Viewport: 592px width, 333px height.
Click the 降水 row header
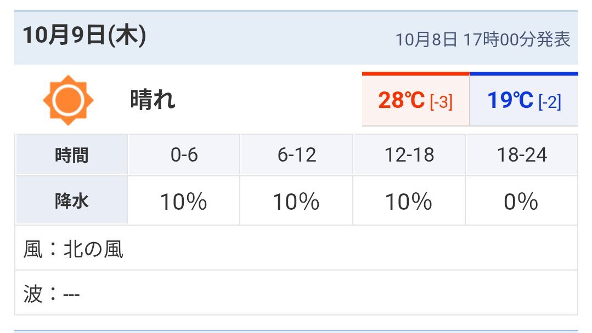[x=71, y=202]
